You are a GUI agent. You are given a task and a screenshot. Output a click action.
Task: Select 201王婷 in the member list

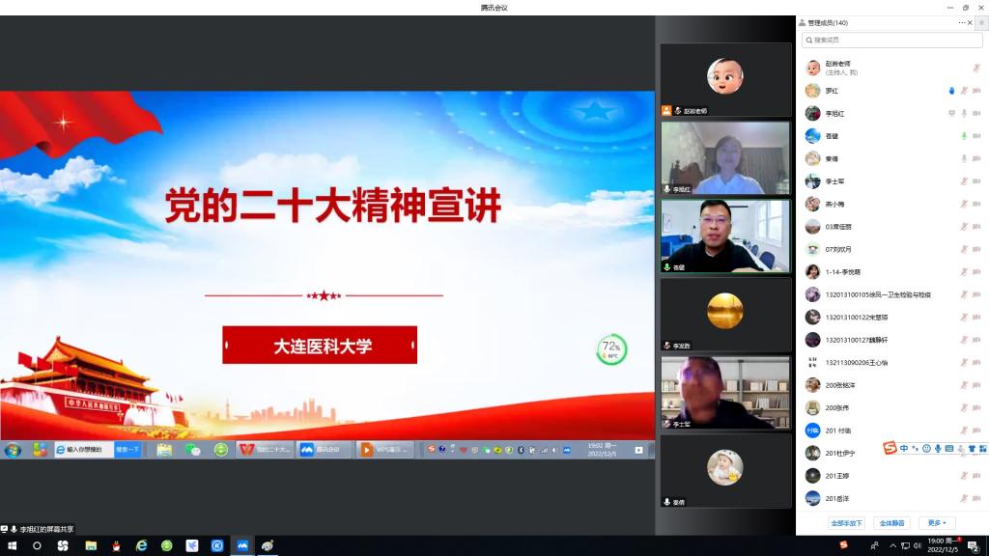(892, 477)
